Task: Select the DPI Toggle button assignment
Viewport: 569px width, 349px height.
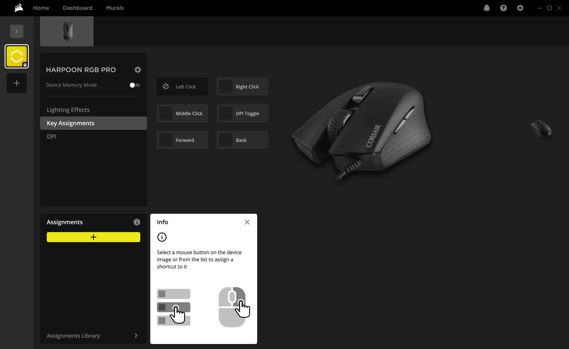Action: pyautogui.click(x=243, y=113)
